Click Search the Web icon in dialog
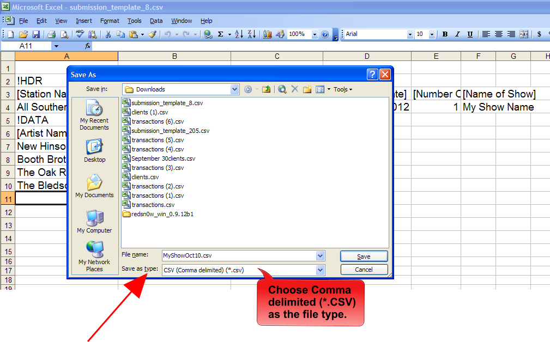The width and height of the screenshot is (550, 342). pos(282,89)
